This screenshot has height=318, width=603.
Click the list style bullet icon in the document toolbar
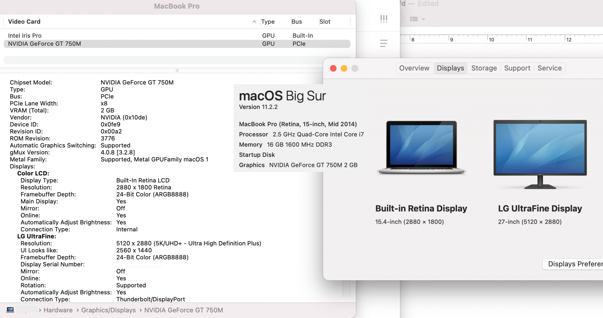pyautogui.click(x=414, y=19)
